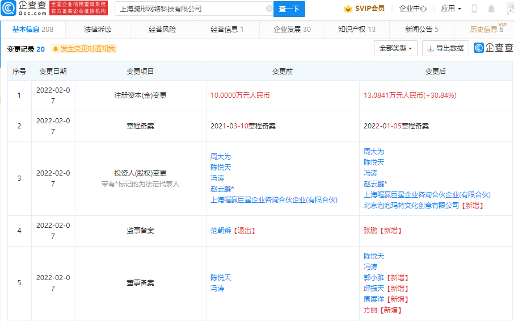Click the SVIP crown icon
Image resolution: width=514 pixels, height=321 pixels.
pos(348,9)
